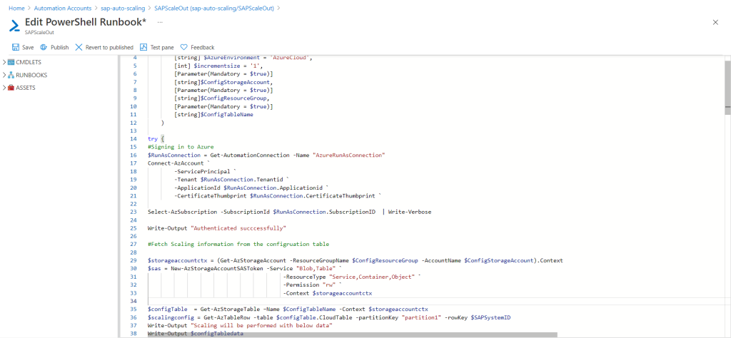Go to Home breadcrumb
The image size is (731, 338).
pyautogui.click(x=16, y=9)
